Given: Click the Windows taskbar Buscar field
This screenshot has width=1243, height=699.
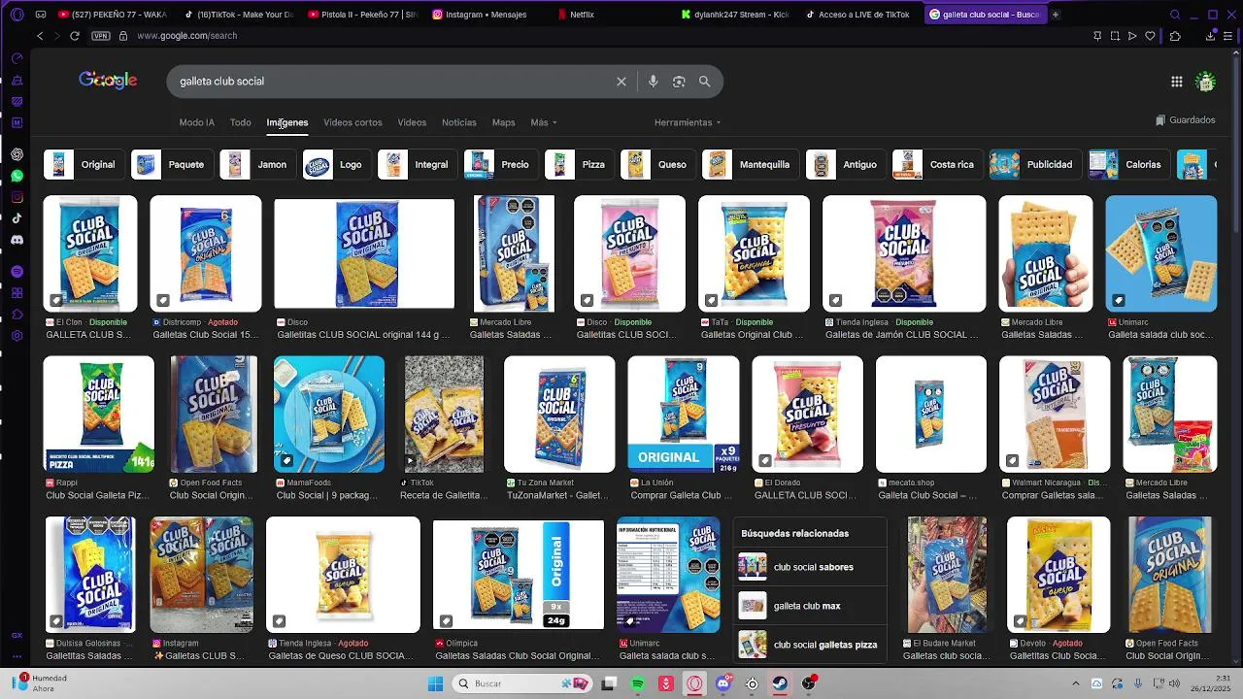Looking at the screenshot, I should 524,683.
